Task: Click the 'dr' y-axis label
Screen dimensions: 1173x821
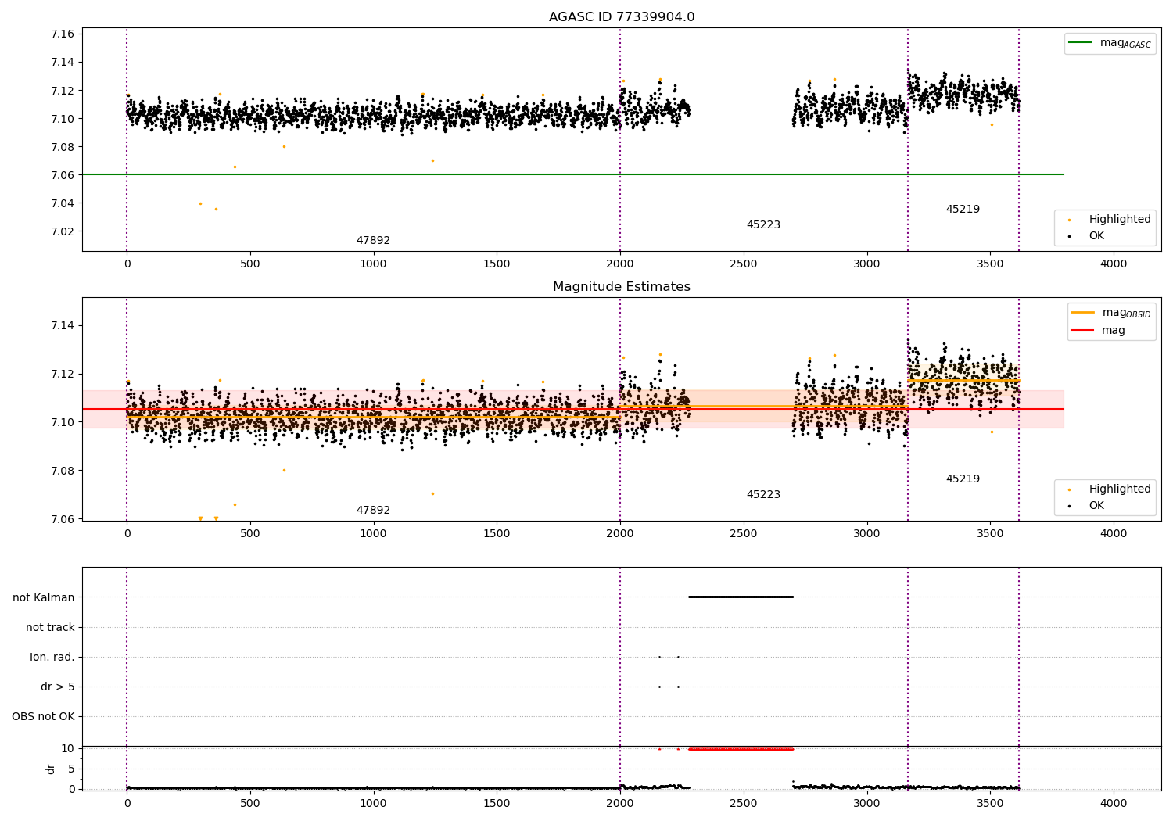Action: pos(51,769)
